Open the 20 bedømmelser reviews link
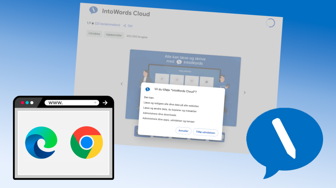This screenshot has height=188, width=336. [107, 24]
